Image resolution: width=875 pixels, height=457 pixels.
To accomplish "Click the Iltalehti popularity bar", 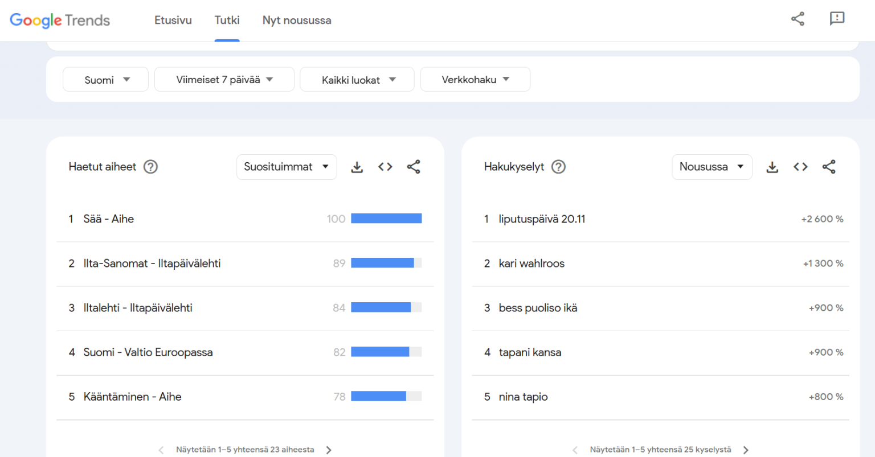I will click(386, 307).
